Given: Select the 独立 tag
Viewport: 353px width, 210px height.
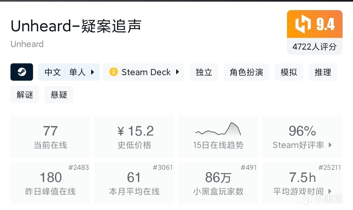Looking at the screenshot, I should tap(204, 72).
